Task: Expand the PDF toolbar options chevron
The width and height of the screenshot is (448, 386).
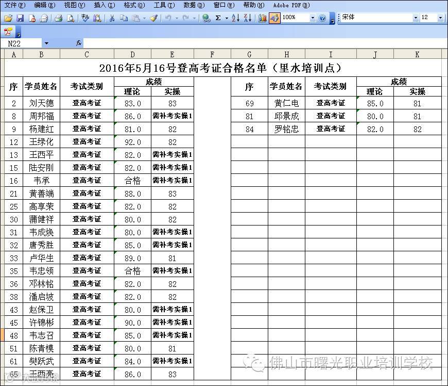Action: 19,32
